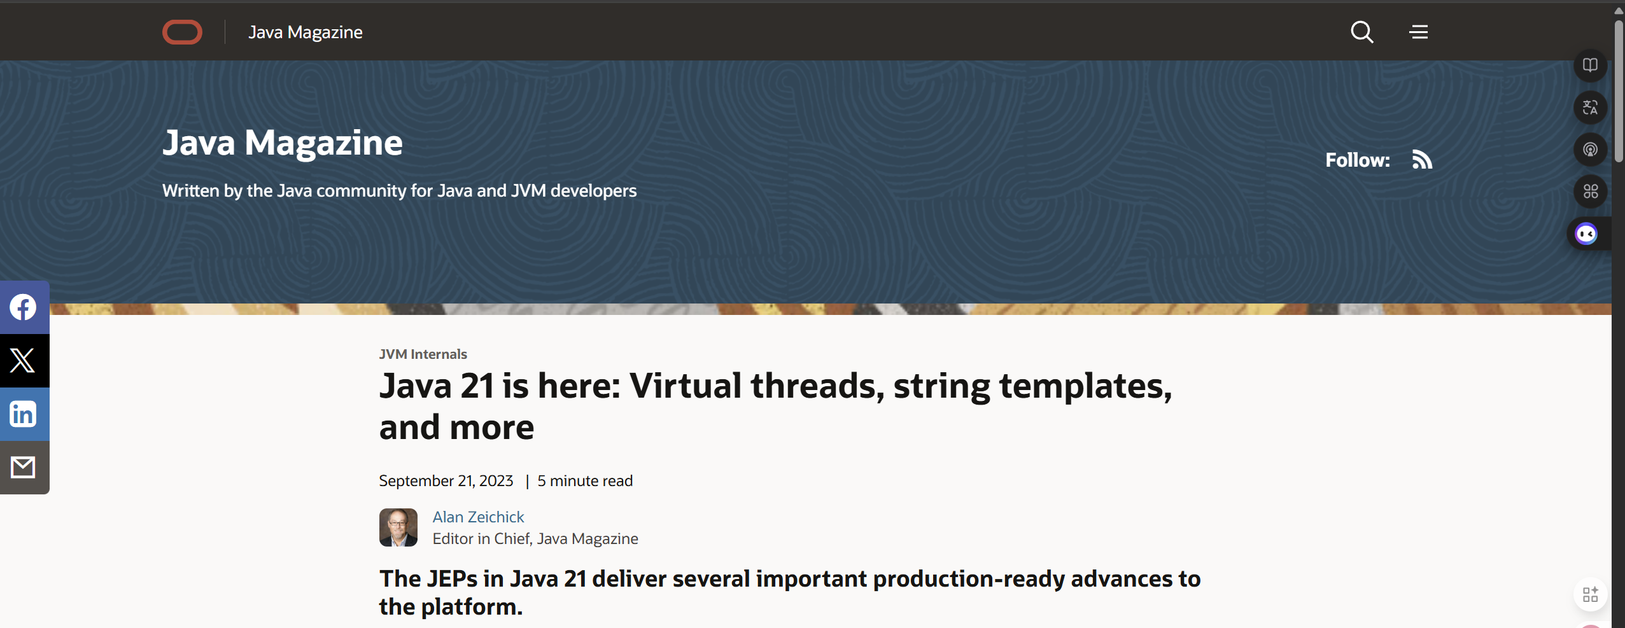Click 'Editor in Chief, Java Magazine' text
The width and height of the screenshot is (1625, 628).
(x=535, y=539)
